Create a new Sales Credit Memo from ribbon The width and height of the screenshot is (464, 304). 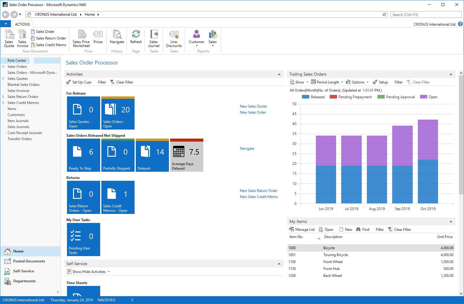48,45
